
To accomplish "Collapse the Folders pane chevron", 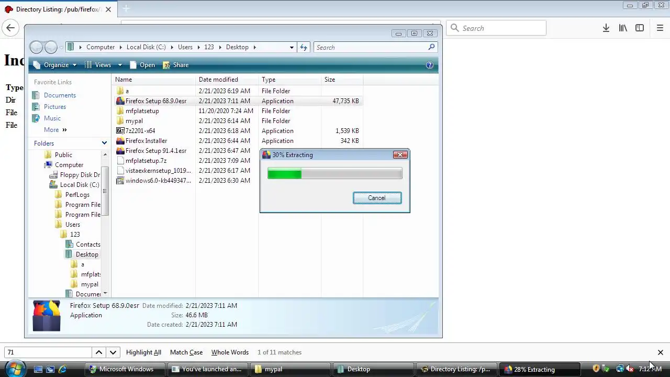I will (x=104, y=143).
